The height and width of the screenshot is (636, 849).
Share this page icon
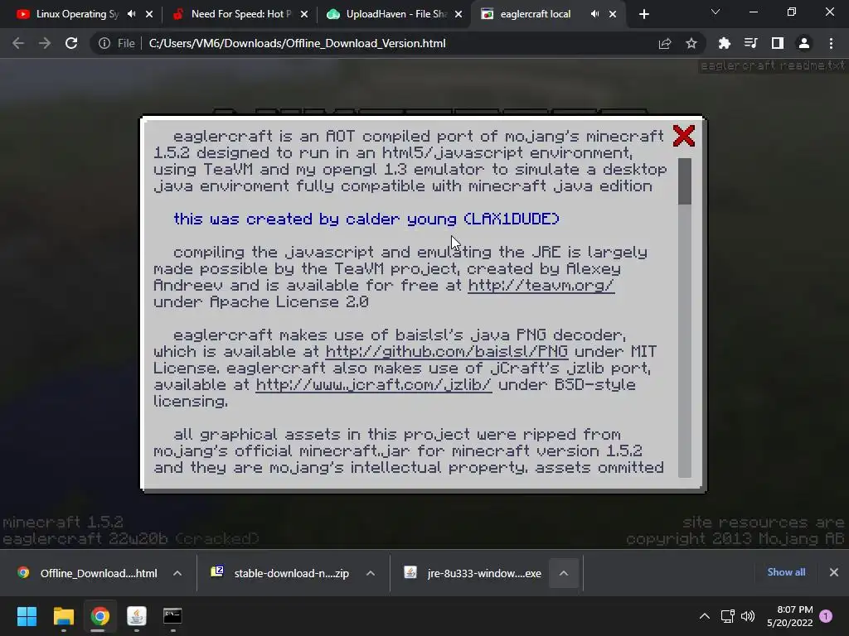point(665,43)
